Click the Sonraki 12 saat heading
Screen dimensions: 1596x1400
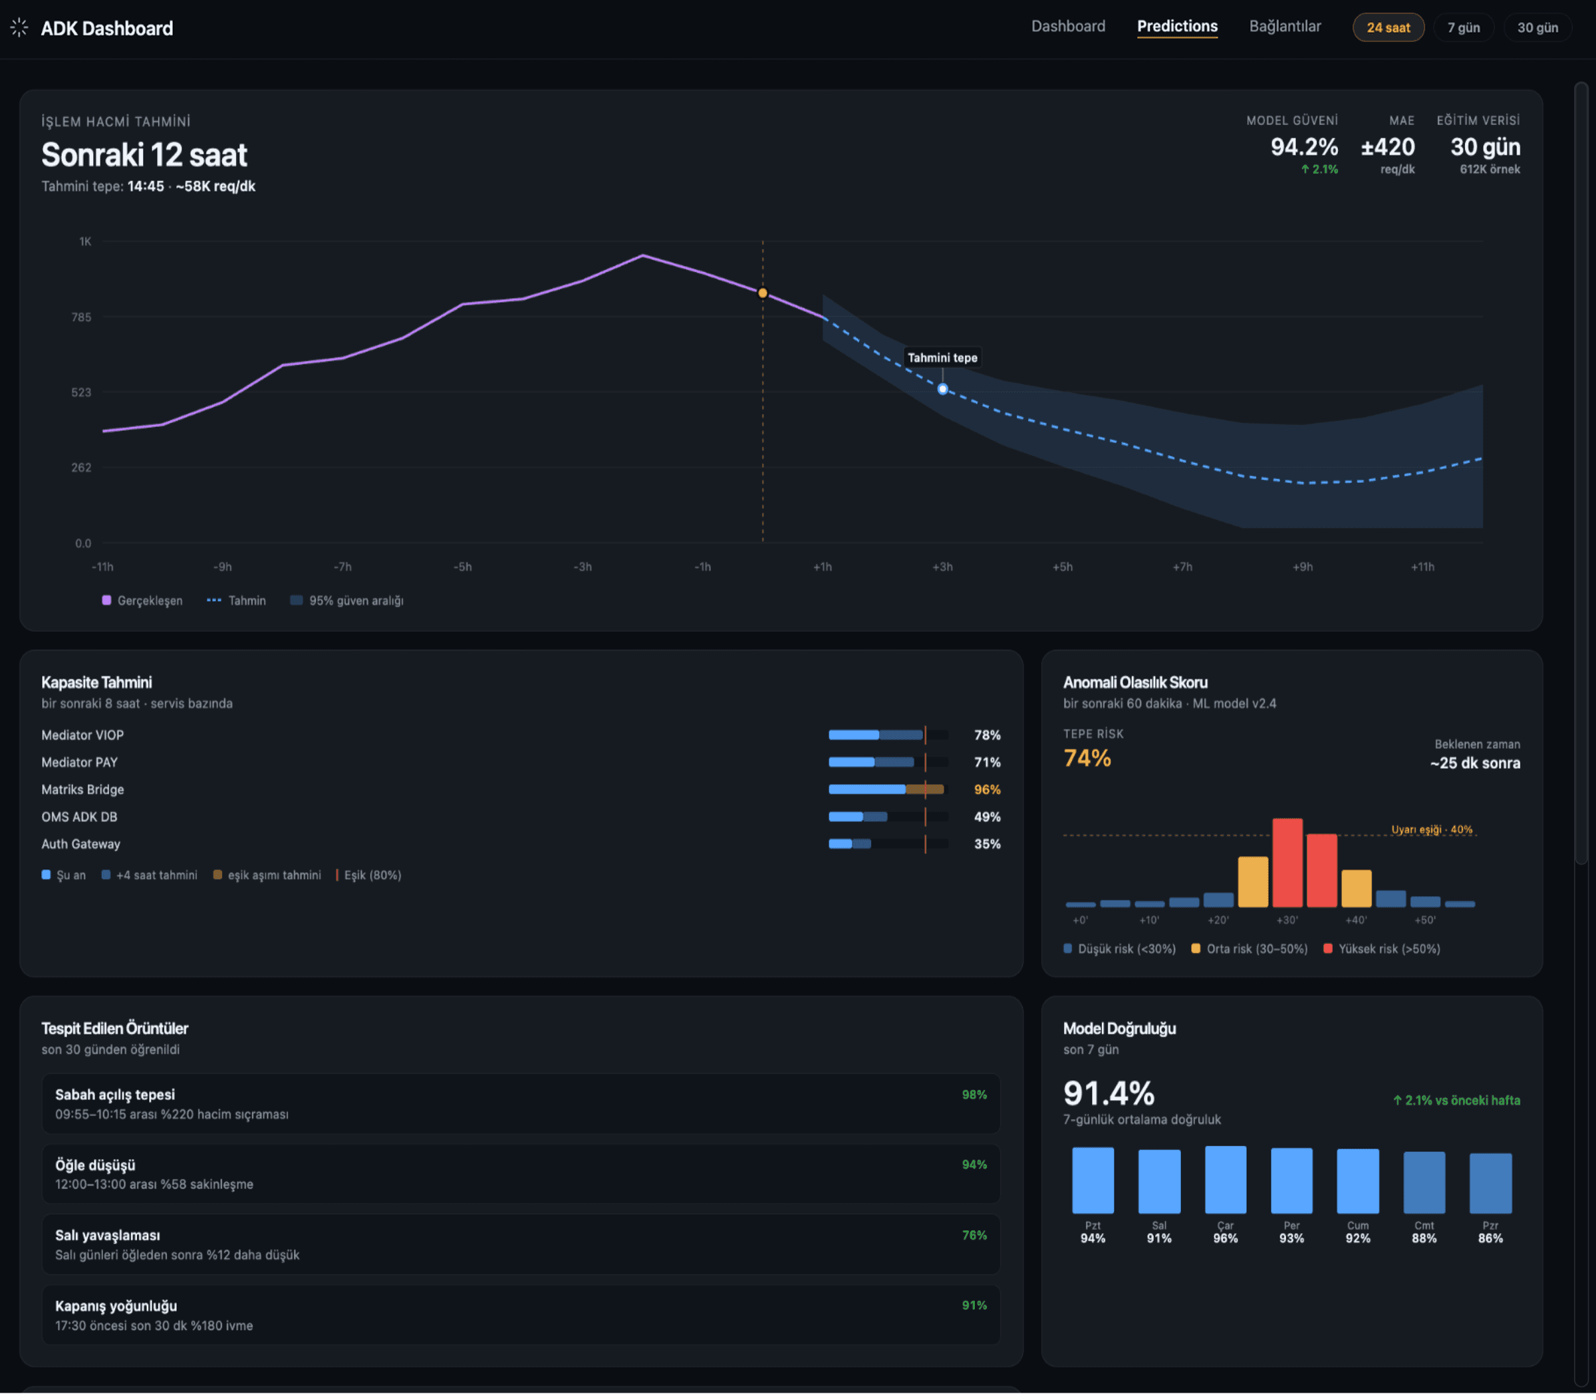coord(144,154)
